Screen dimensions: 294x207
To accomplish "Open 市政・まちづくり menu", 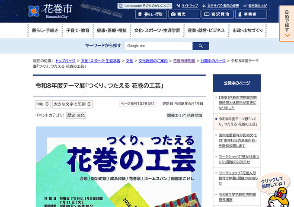I will [247, 31].
